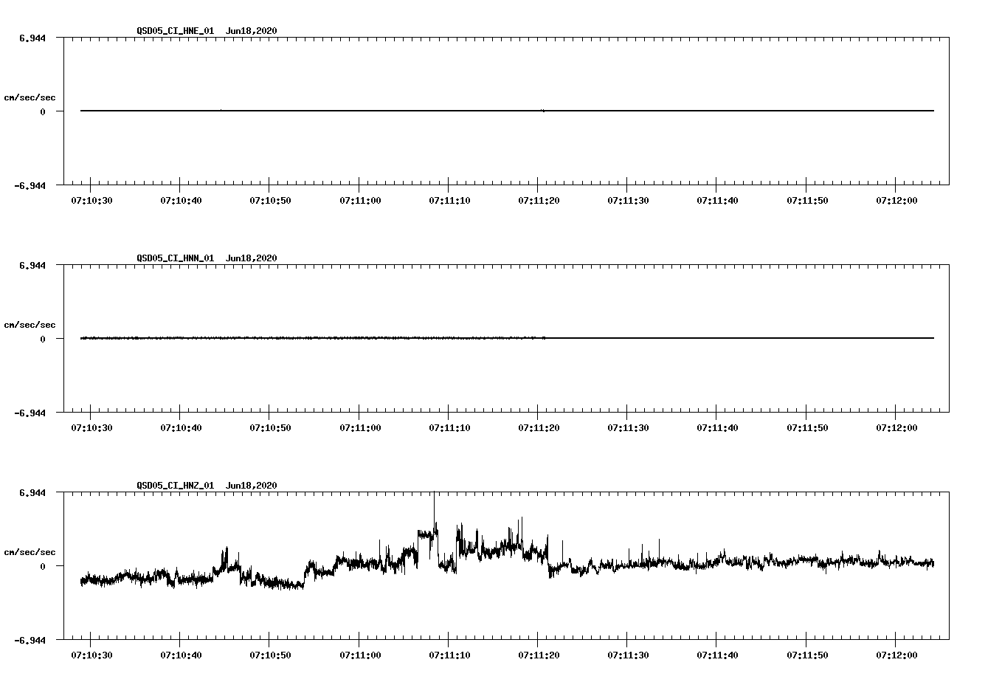Click the 0 axis value of HNN plot
The width and height of the screenshot is (1002, 682).
tap(43, 340)
